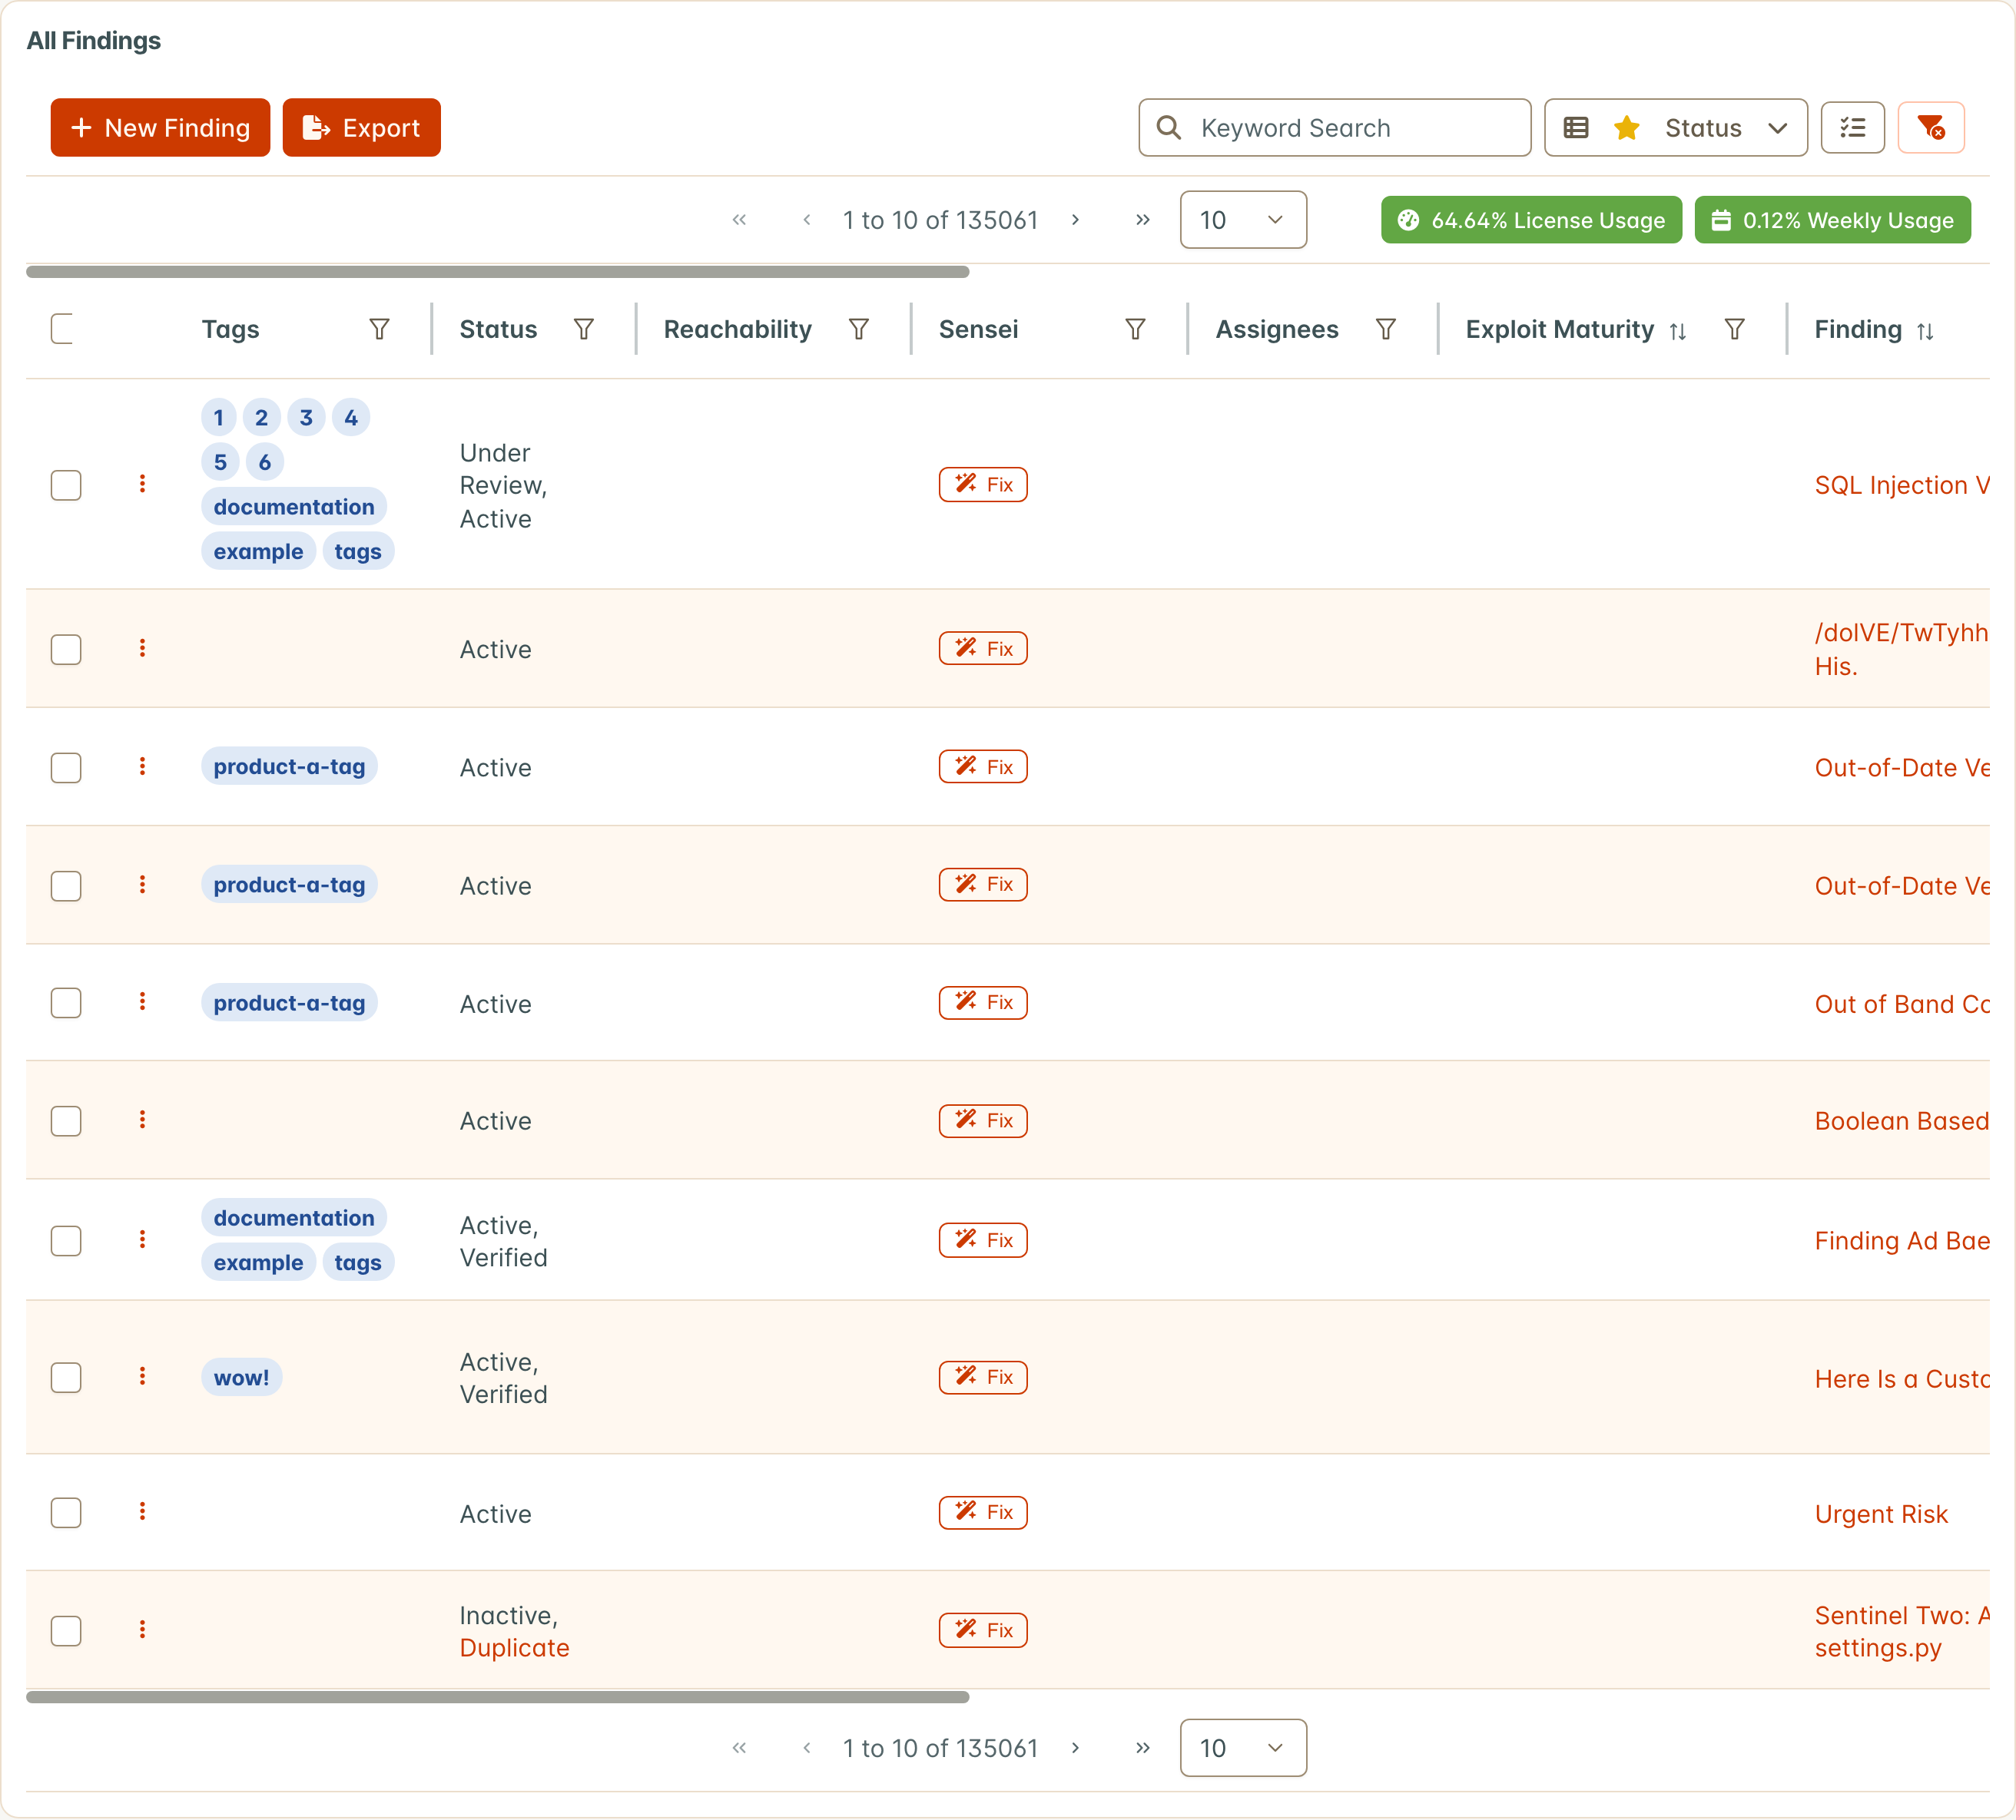This screenshot has width=2016, height=1820.
Task: Open row actions menu for Urgent Risk
Action: [142, 1511]
